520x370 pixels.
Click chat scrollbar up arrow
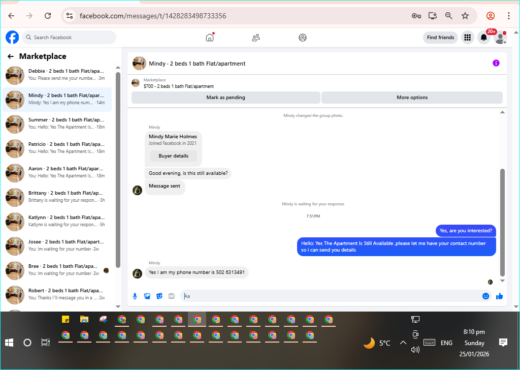[502, 112]
